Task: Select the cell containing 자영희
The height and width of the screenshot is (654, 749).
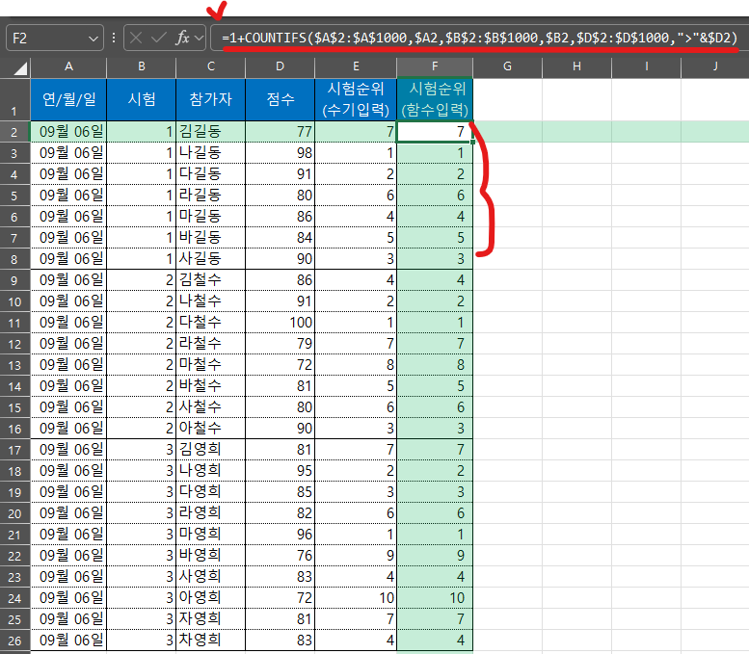Action: point(211,619)
